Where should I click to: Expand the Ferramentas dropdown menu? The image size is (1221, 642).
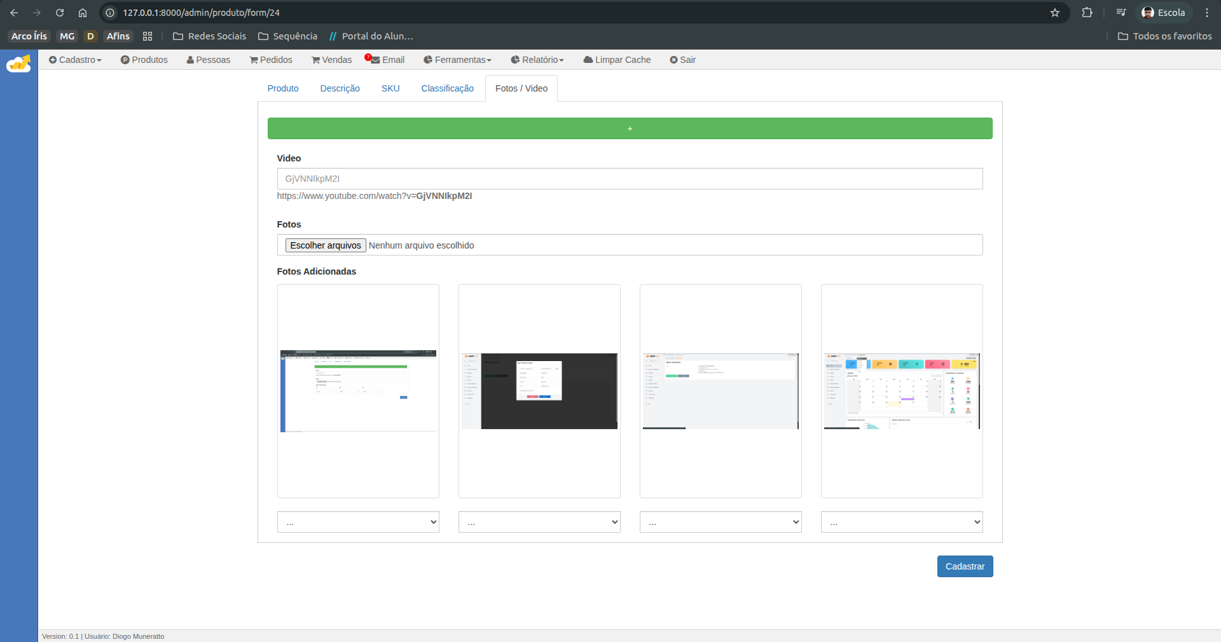click(458, 60)
